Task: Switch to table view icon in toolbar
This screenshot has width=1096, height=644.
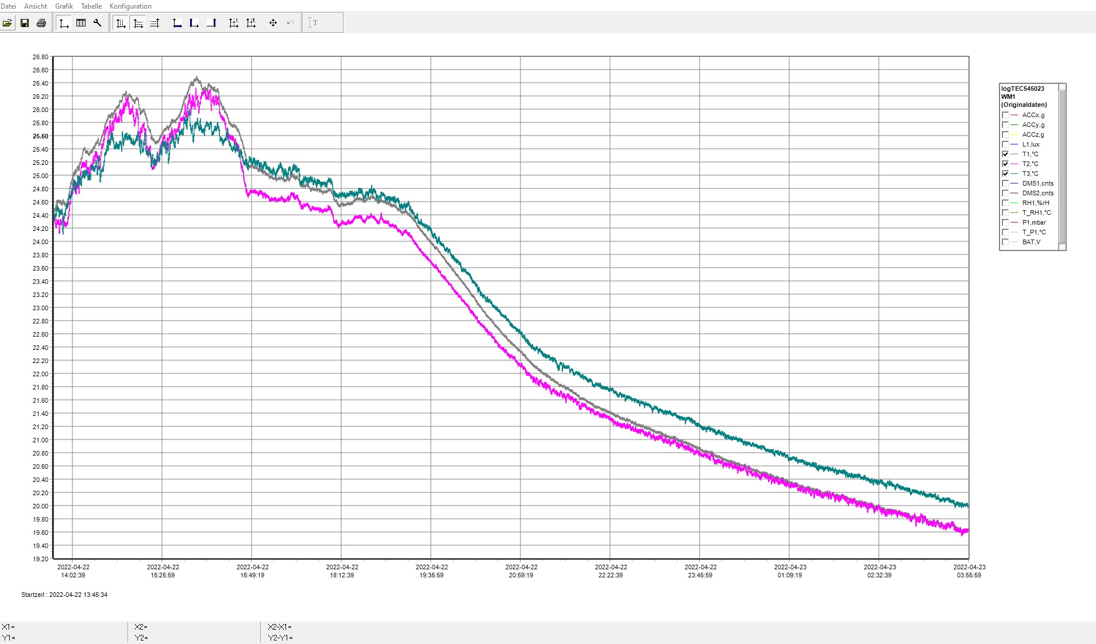Action: pos(81,23)
